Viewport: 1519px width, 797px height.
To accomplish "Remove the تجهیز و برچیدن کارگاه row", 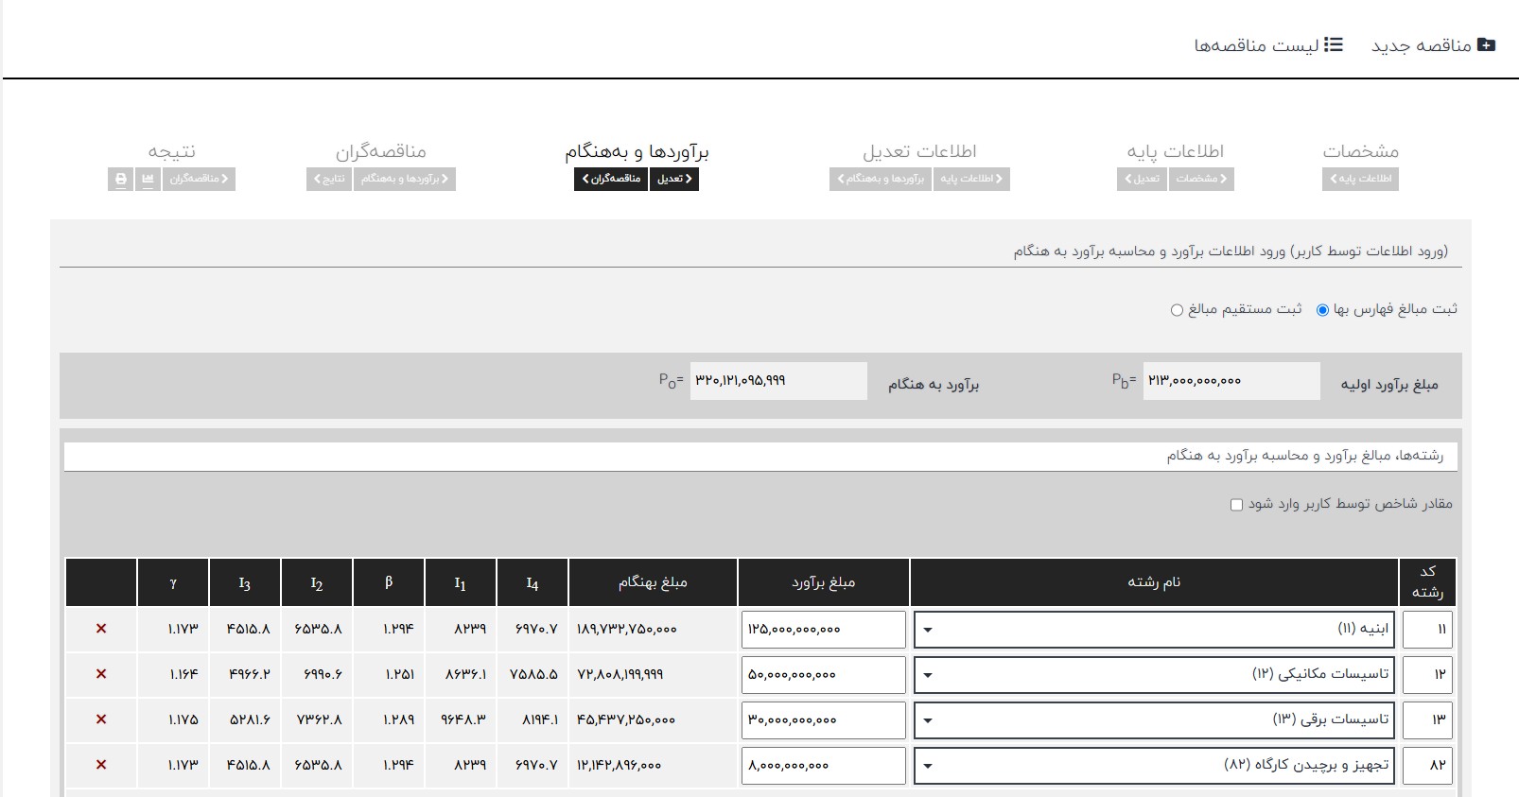I will (101, 765).
